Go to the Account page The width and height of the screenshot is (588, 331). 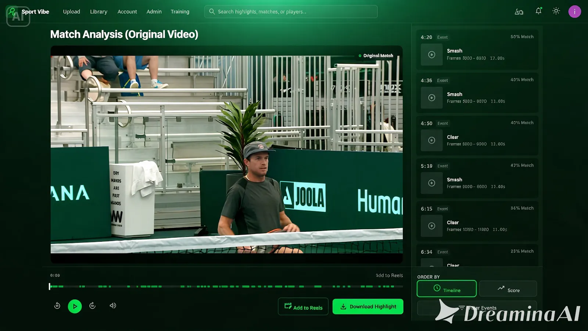point(127,11)
